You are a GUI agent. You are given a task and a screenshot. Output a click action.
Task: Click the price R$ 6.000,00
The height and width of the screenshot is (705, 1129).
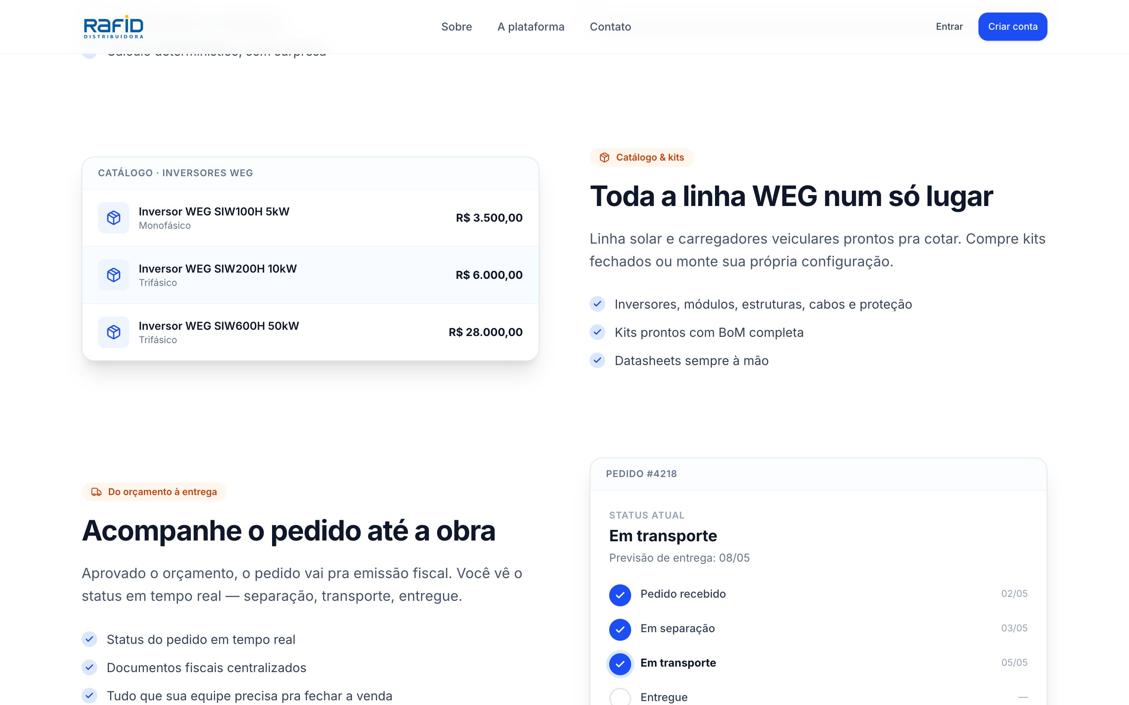(489, 275)
